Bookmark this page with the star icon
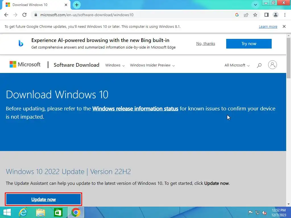The image size is (291, 218). 255,15
